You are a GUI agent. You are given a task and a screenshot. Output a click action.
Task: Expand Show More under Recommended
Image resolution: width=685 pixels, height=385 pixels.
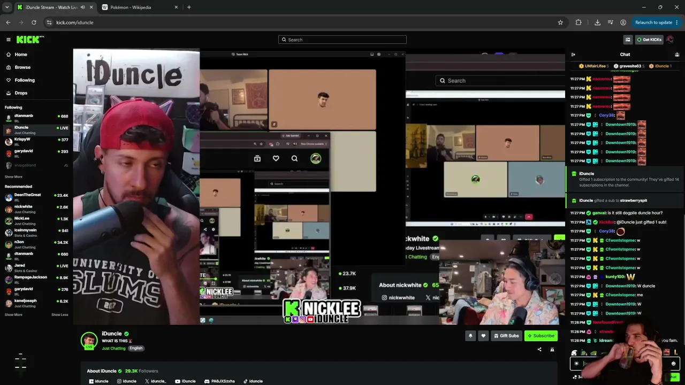coord(13,314)
